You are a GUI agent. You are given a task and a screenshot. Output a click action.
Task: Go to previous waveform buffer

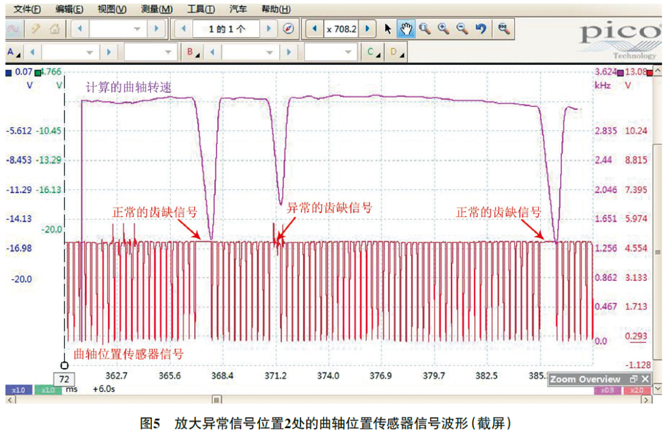point(184,29)
